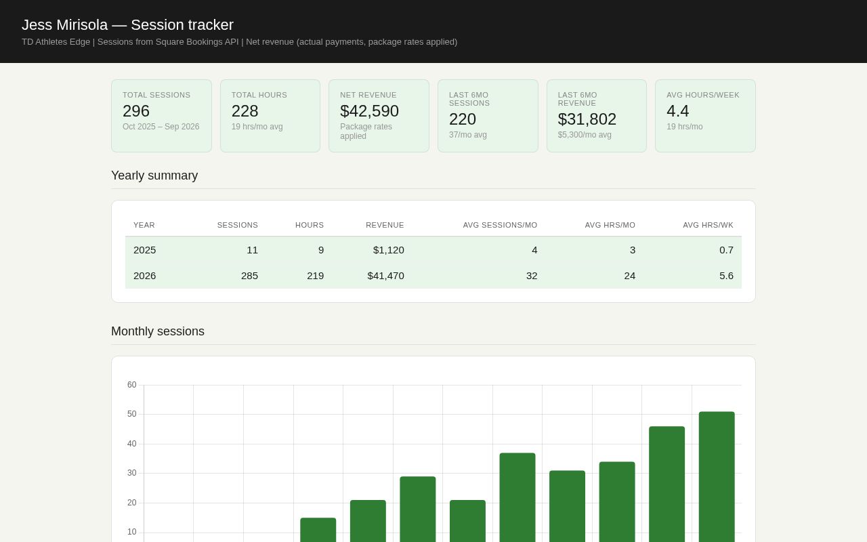Click the SESSIONS column header

coord(238,225)
